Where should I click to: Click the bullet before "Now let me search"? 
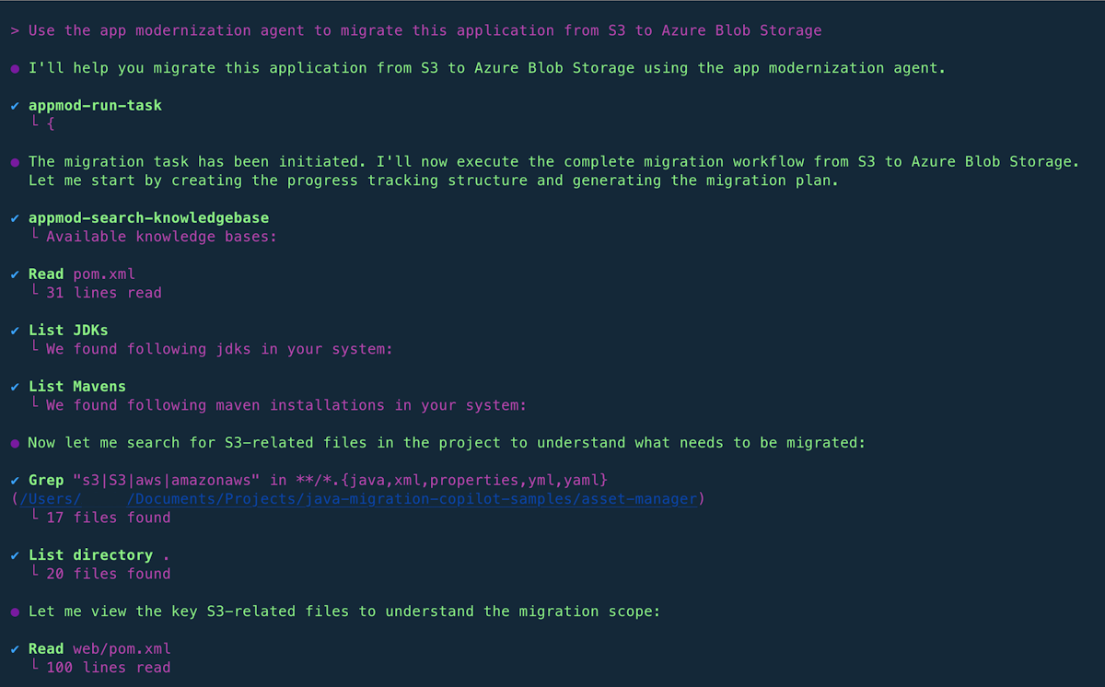click(x=15, y=443)
